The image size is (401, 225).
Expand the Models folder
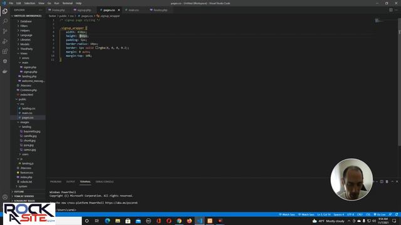25,44
